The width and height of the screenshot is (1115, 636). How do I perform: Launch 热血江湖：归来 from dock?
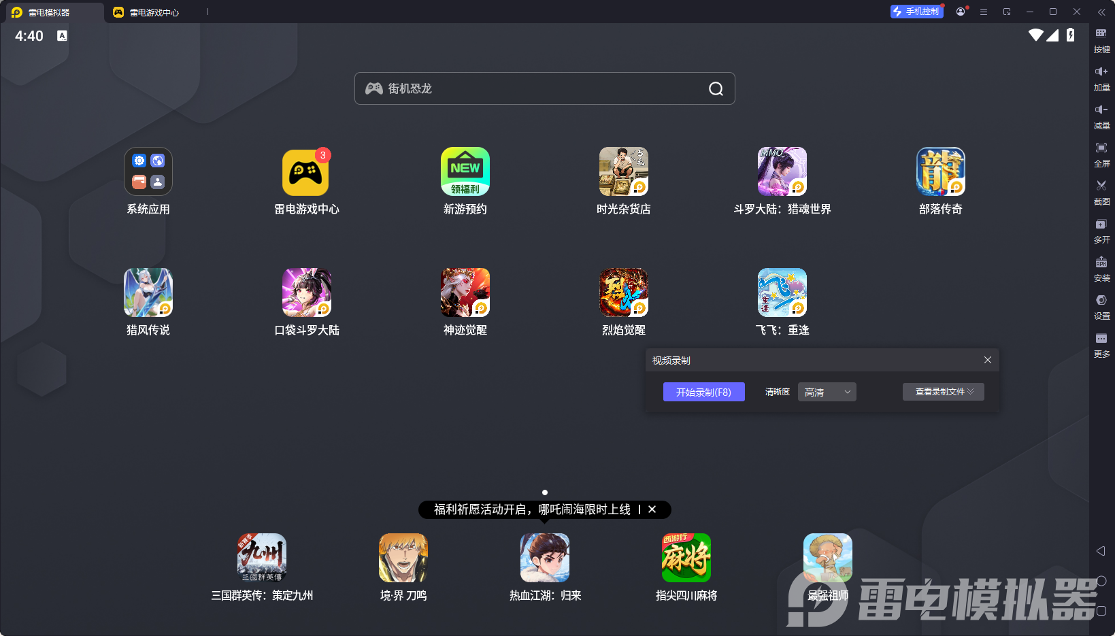click(x=545, y=558)
